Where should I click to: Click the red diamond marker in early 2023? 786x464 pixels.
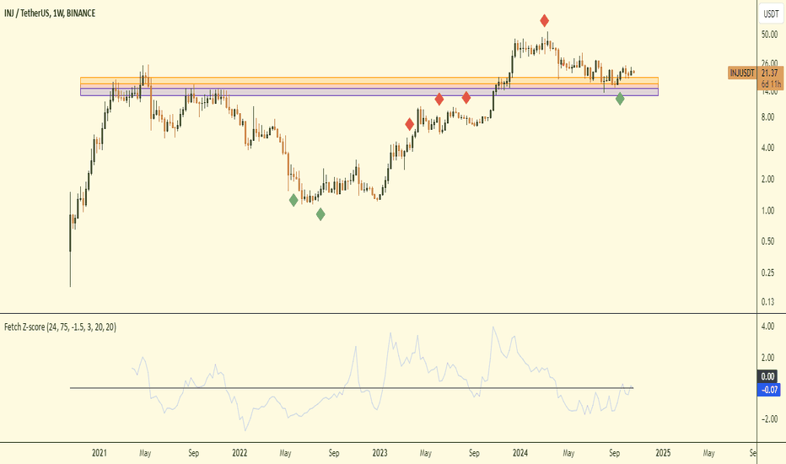410,124
